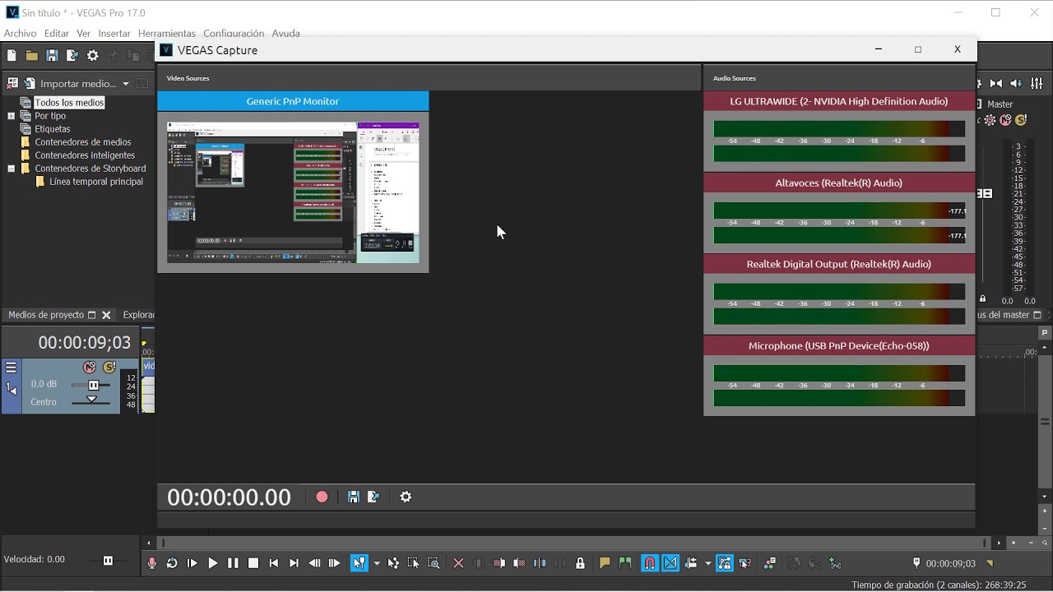Select Contenedores inteligentes folder
Screen dimensions: 1053x592
[x=85, y=155]
